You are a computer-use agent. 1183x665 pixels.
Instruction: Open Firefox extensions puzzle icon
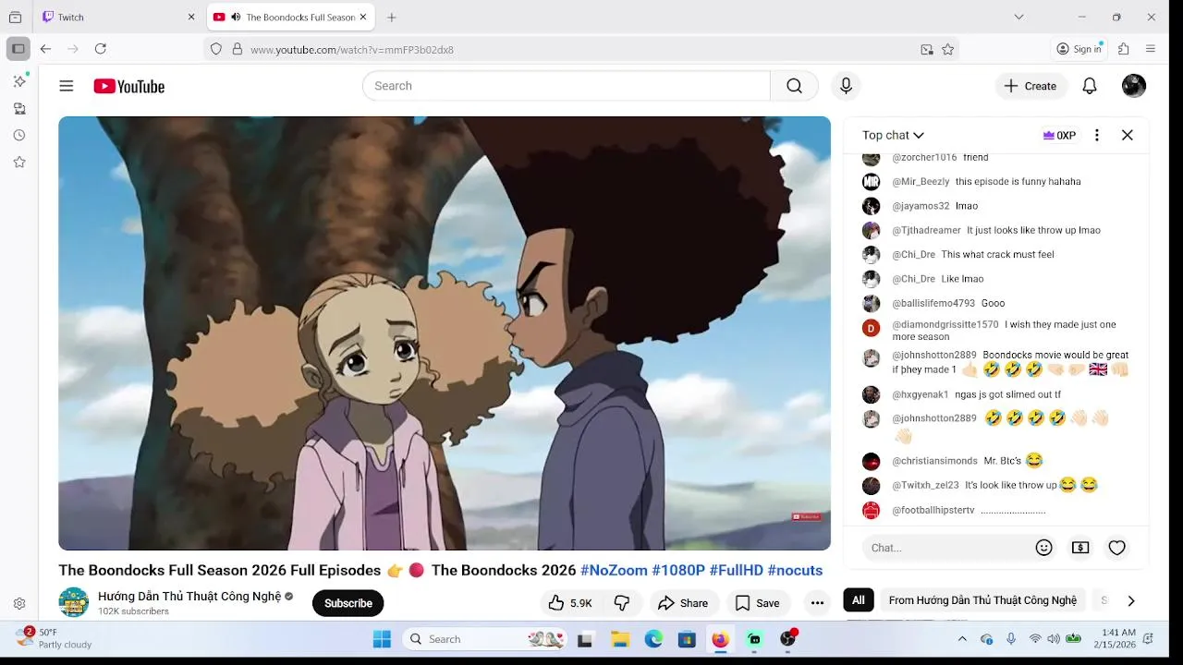point(1124,49)
